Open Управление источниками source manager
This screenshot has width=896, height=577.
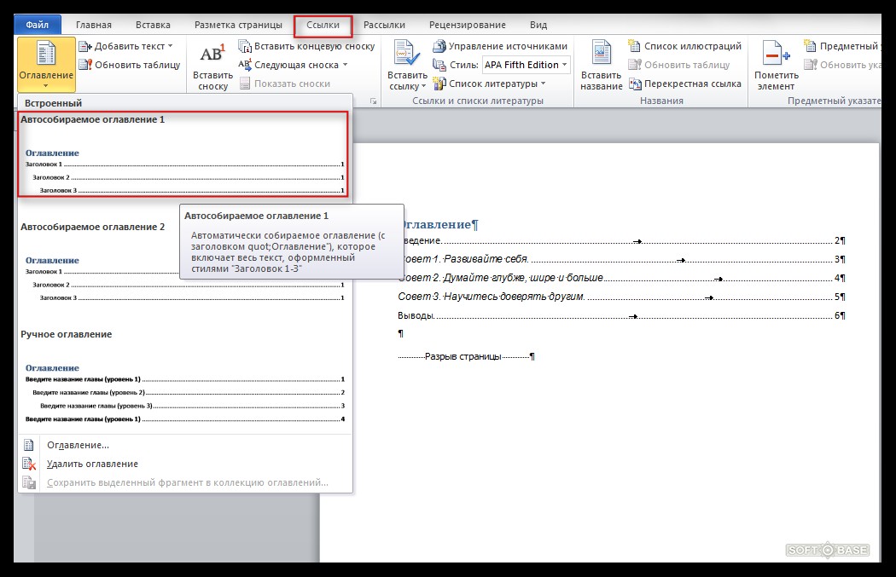pos(508,46)
